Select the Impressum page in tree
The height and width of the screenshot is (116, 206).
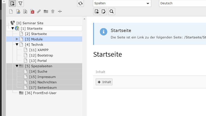(46, 77)
